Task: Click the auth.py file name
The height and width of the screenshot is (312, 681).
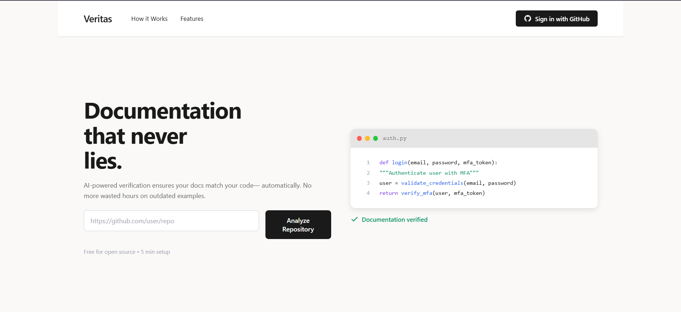Action: click(x=394, y=138)
